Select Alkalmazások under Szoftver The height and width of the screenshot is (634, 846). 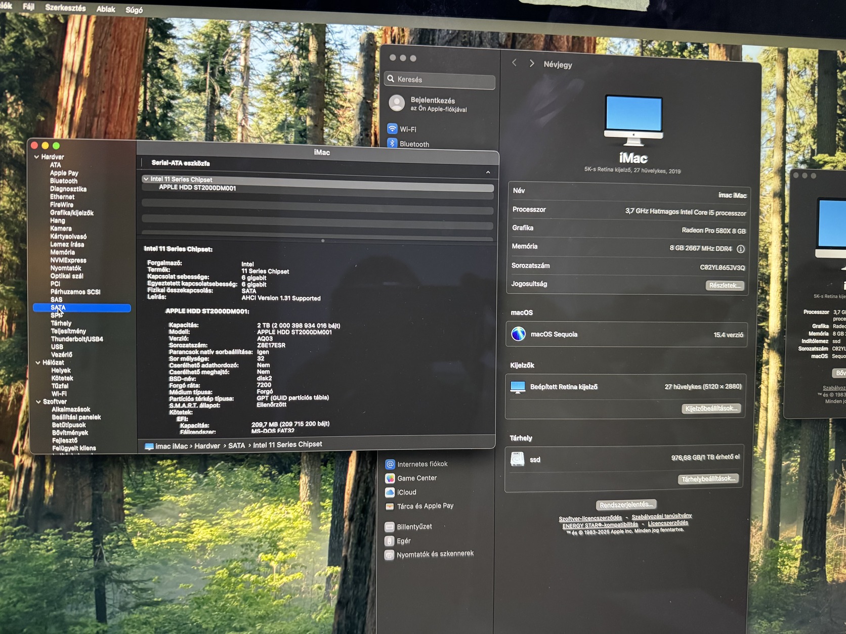tap(71, 410)
